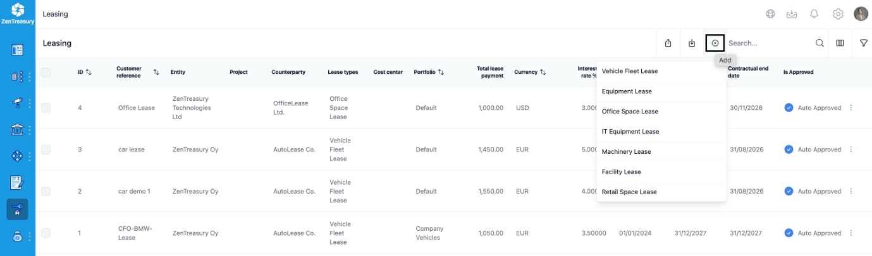Click the 'Company Vehicles' portfolio cell
The image size is (872, 256).
point(429,233)
